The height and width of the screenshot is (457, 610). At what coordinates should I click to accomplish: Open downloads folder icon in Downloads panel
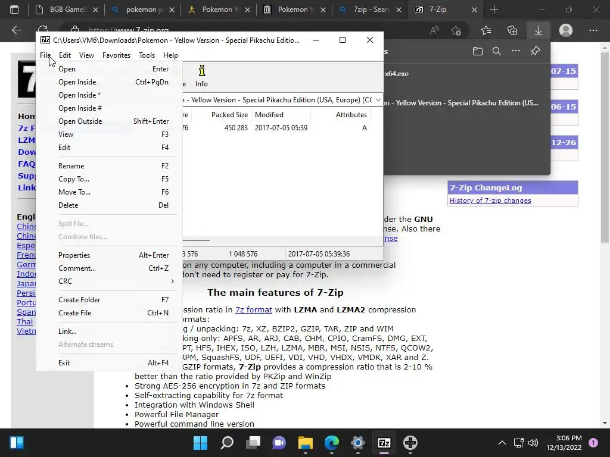[x=478, y=51]
